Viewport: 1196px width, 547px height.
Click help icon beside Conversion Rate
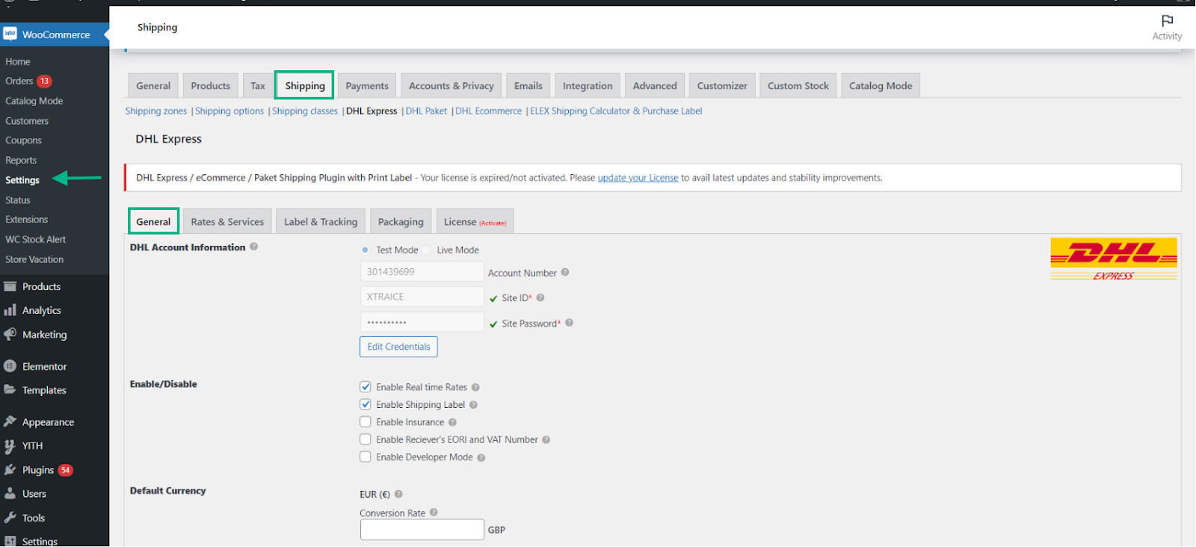[x=434, y=513]
